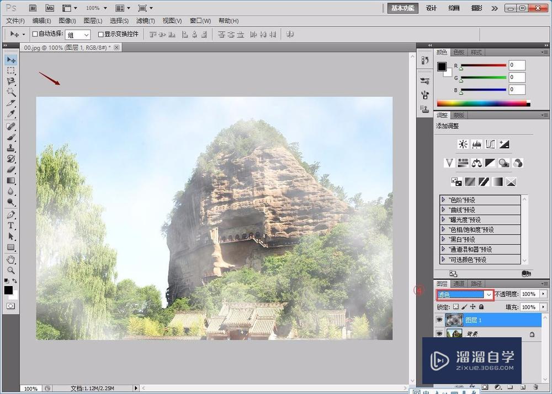Image resolution: width=552 pixels, height=394 pixels.
Task: Click the color spectrum ramp bar
Action: [x=481, y=103]
